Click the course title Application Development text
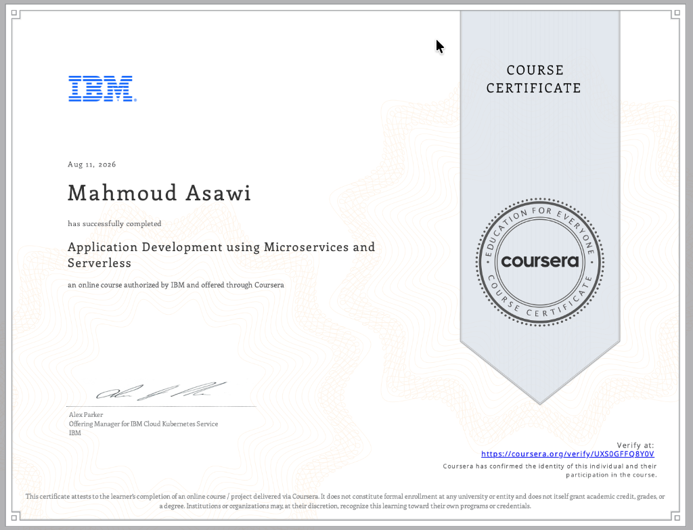Image resolution: width=693 pixels, height=530 pixels. coord(221,255)
